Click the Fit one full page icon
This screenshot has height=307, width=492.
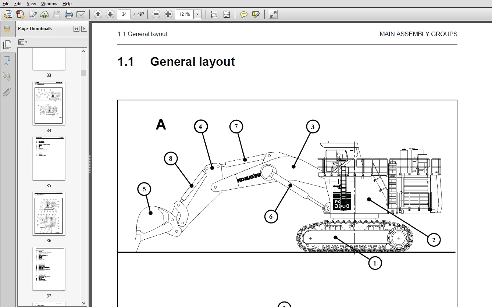click(227, 14)
